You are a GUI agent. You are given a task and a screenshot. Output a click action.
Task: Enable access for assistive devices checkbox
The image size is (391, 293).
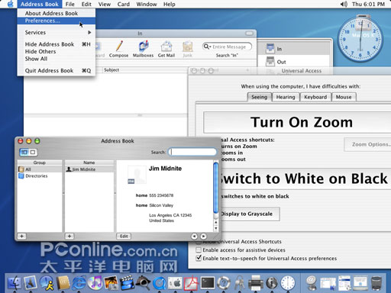[x=199, y=250]
